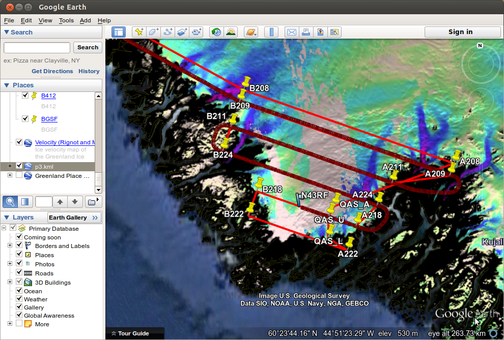Uncheck the 3D Buildings layer
This screenshot has height=340, width=504.
[x=19, y=282]
